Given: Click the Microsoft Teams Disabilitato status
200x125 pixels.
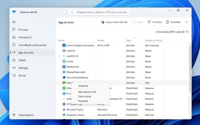Looking at the screenshot, I should [x=132, y=110].
